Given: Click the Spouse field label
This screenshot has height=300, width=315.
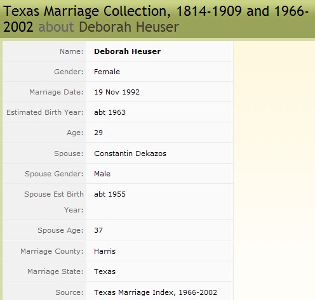Looking at the screenshot, I should coord(69,153).
